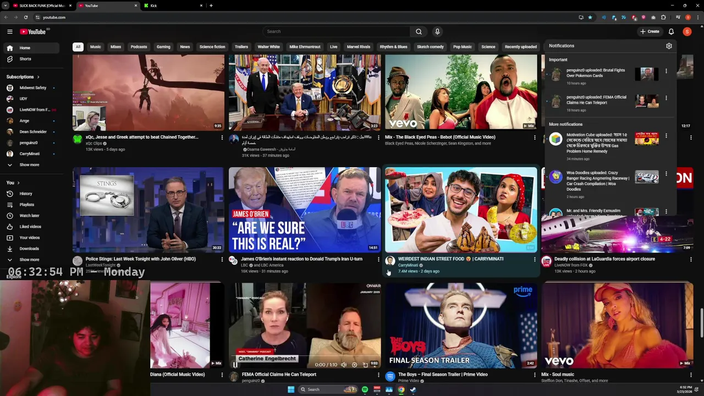Screen dimensions: 704x396
Task: Select the Podcasts filter chip
Action: click(x=139, y=47)
